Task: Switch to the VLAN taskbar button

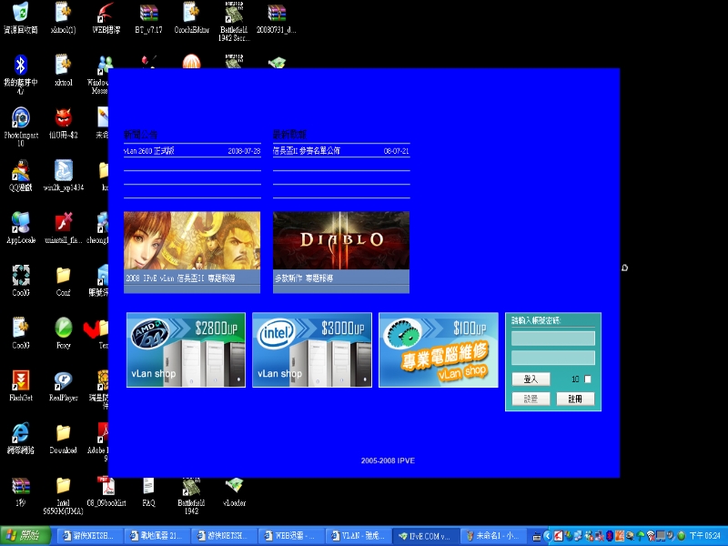Action: [x=359, y=536]
